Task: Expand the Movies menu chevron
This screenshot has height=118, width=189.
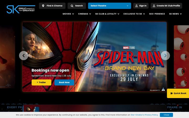Action: 73,14
